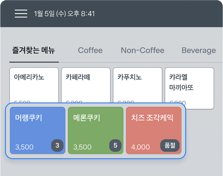Click the 3,500 price on 메론쿠키
The width and height of the screenshot is (223, 176).
tap(83, 147)
